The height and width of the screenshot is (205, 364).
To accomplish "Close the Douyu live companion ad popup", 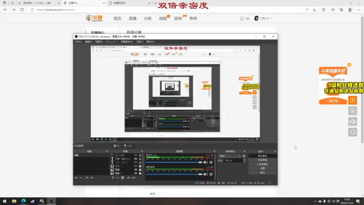I will 349,65.
